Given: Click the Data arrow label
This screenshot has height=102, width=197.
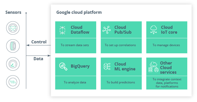Looking at the screenshot, I should pyautogui.click(x=38, y=59).
